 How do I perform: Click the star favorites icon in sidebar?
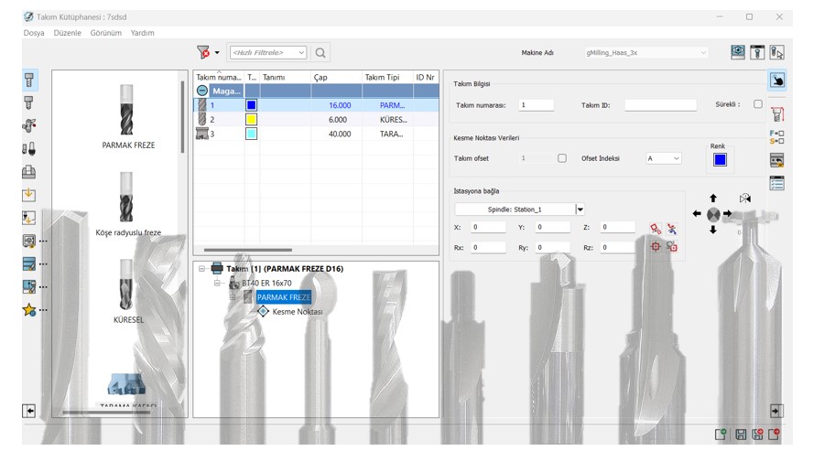click(x=29, y=310)
